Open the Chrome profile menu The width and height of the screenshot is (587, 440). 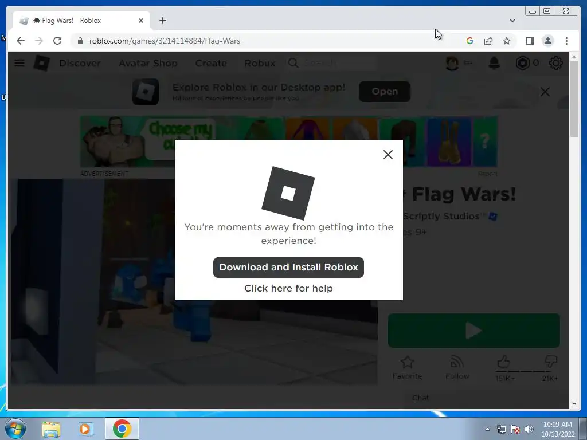pos(547,41)
